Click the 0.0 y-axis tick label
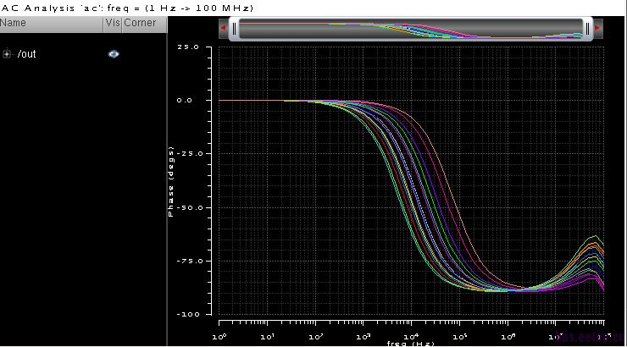Viewport: 627px width, 347px height. (185, 100)
